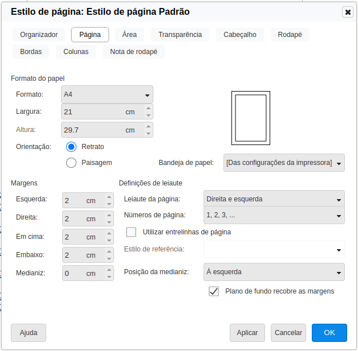Decrease the Altura height value
The height and width of the screenshot is (351, 358).
click(148, 134)
